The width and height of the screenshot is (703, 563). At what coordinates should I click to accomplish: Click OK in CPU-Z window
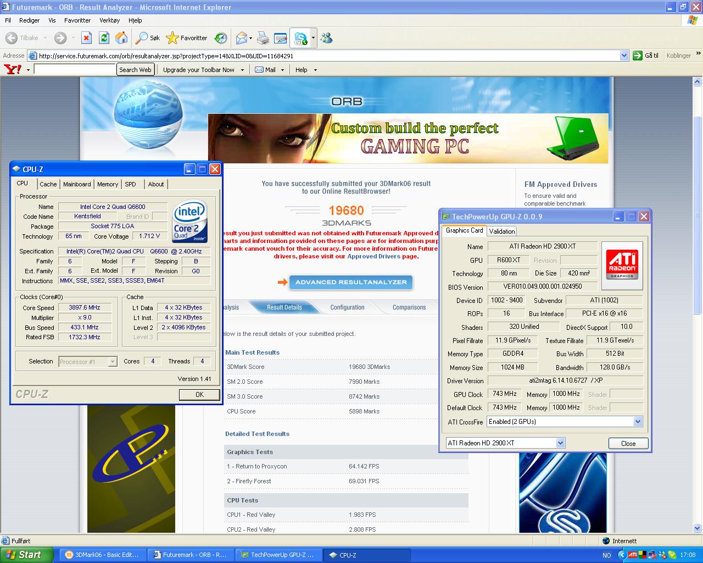point(199,395)
